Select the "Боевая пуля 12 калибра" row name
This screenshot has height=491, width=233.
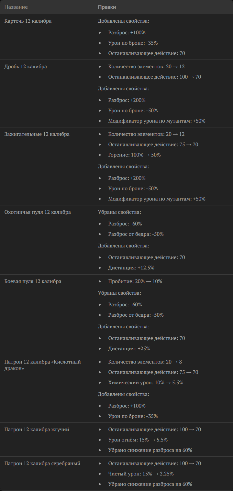33,281
